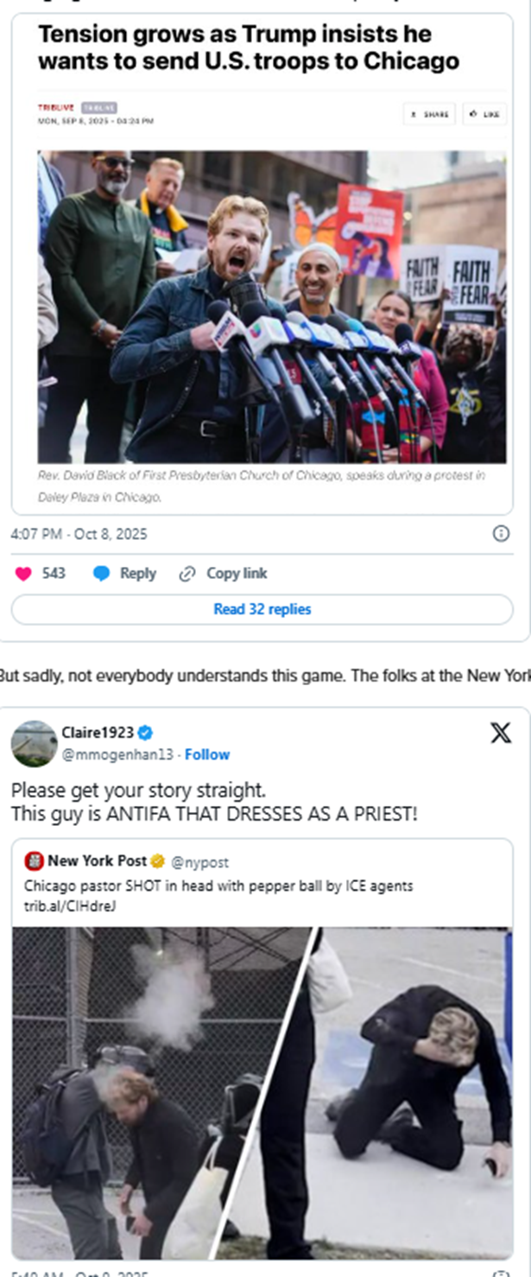
Task: Open the tweet info circle icon
Action: 501,534
